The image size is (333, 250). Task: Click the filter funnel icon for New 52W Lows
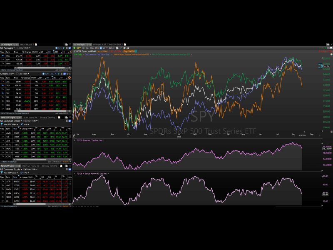pyautogui.click(x=2, y=172)
